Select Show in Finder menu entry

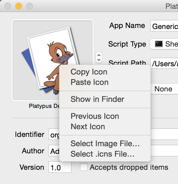coord(105,99)
